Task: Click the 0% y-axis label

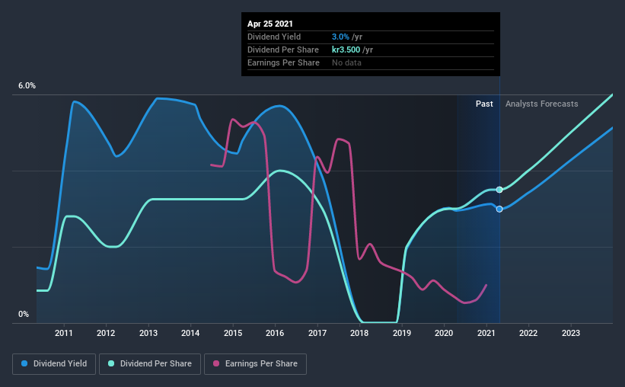Action: pos(24,315)
